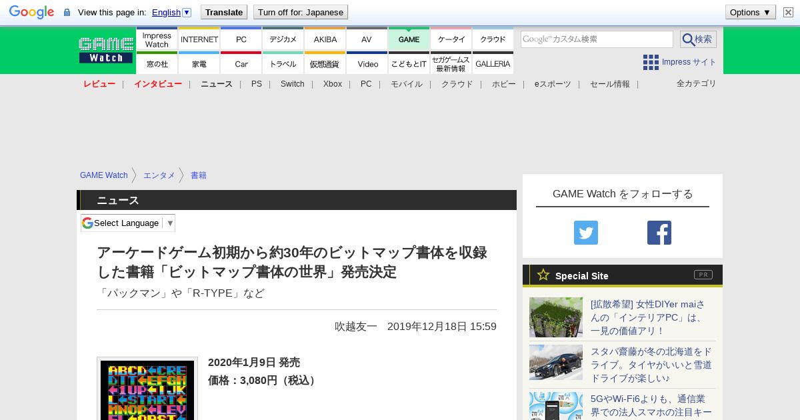Viewport: 800px width, 420px height.
Task: Go to PC category in navigation
Action: 366,84
